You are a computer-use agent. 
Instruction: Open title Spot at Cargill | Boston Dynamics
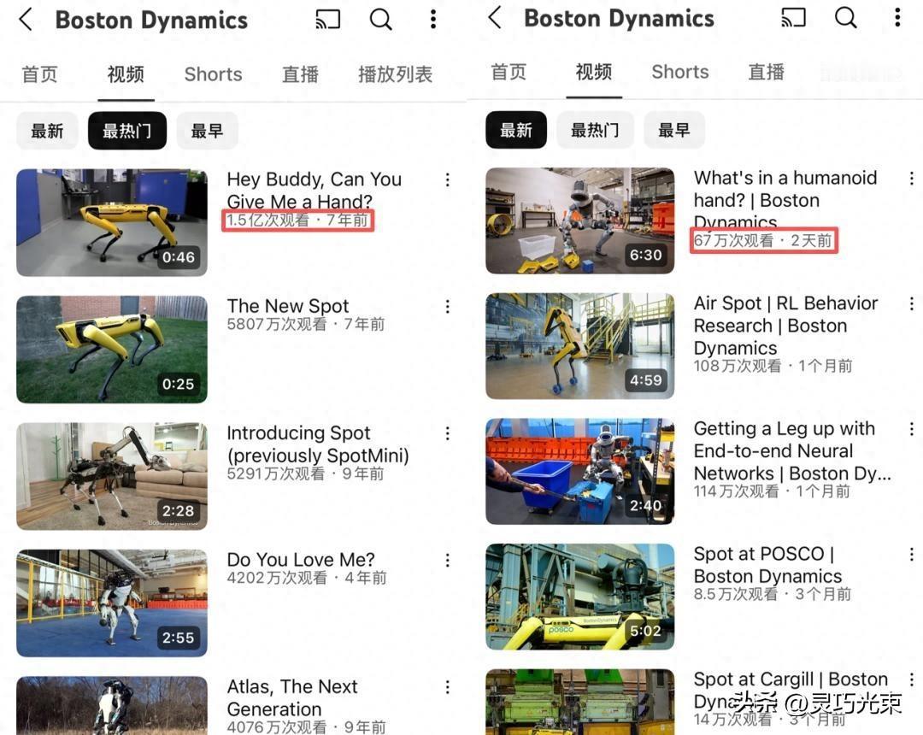click(791, 690)
